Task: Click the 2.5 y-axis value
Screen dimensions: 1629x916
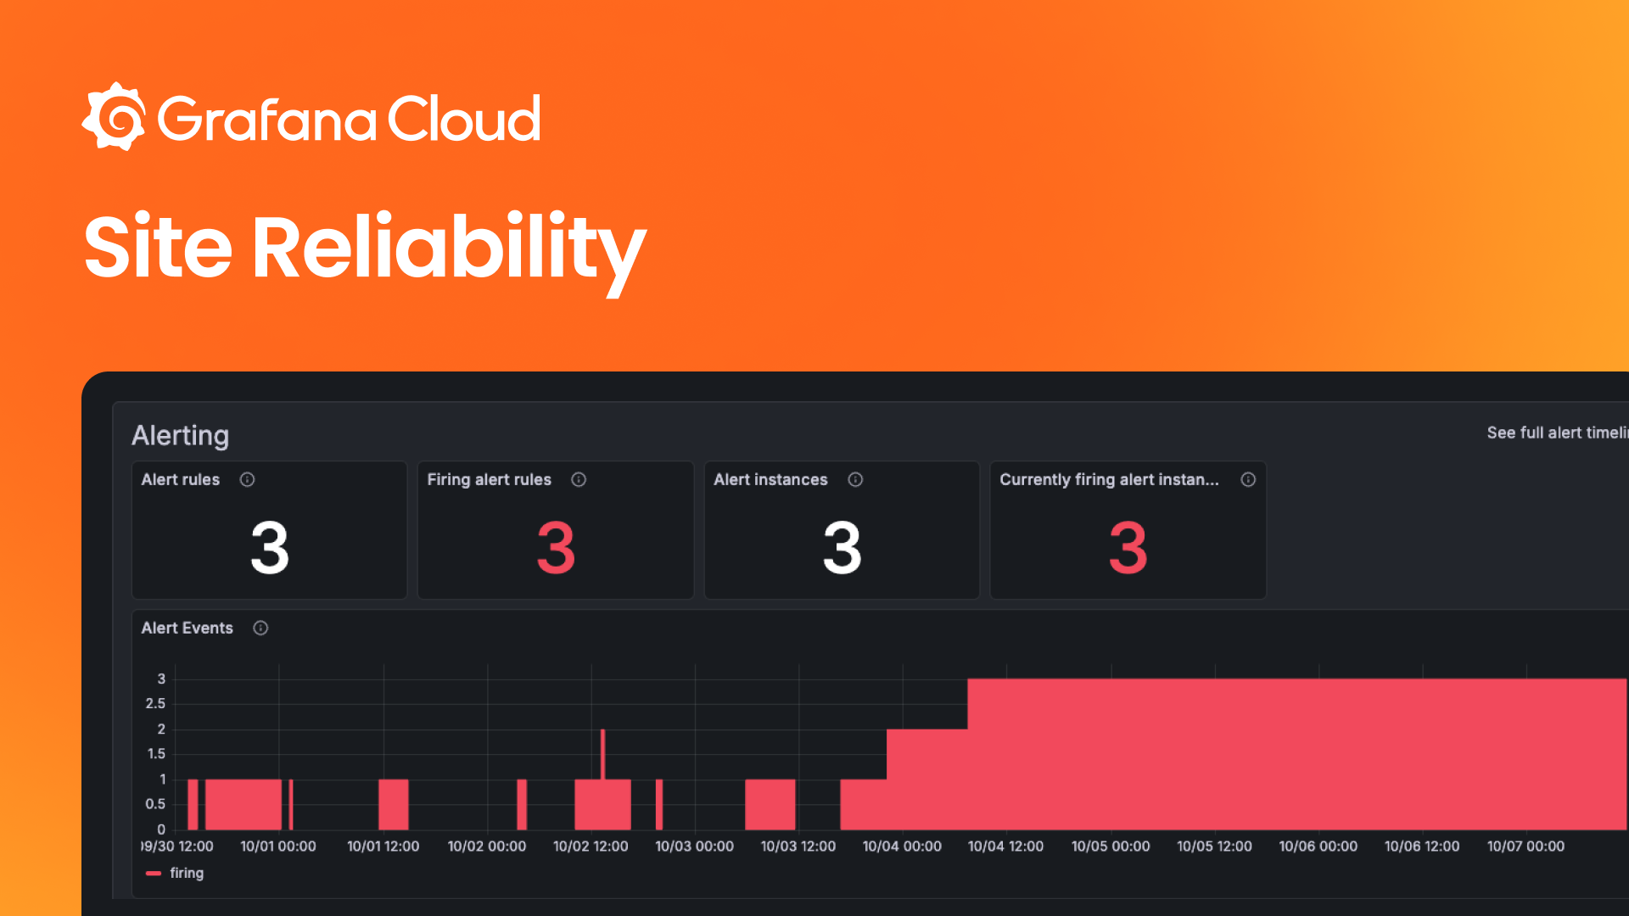Action: click(x=155, y=704)
